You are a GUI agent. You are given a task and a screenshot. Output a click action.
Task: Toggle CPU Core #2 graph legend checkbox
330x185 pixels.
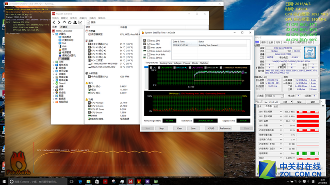point(174,68)
